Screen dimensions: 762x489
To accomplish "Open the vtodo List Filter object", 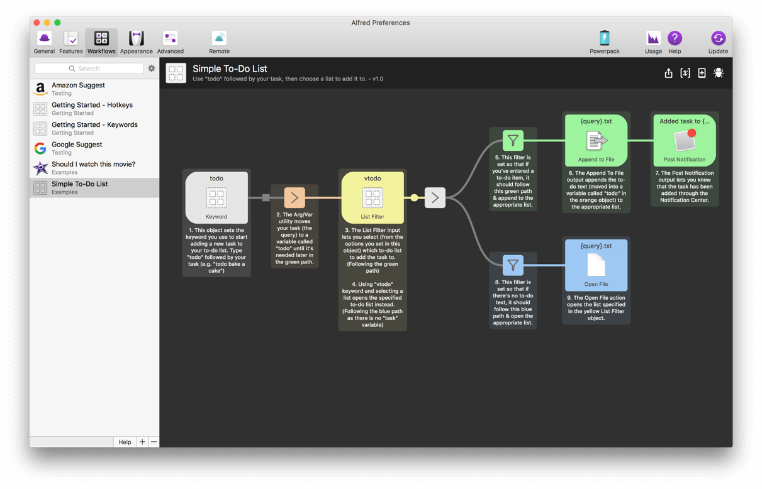I will click(373, 197).
